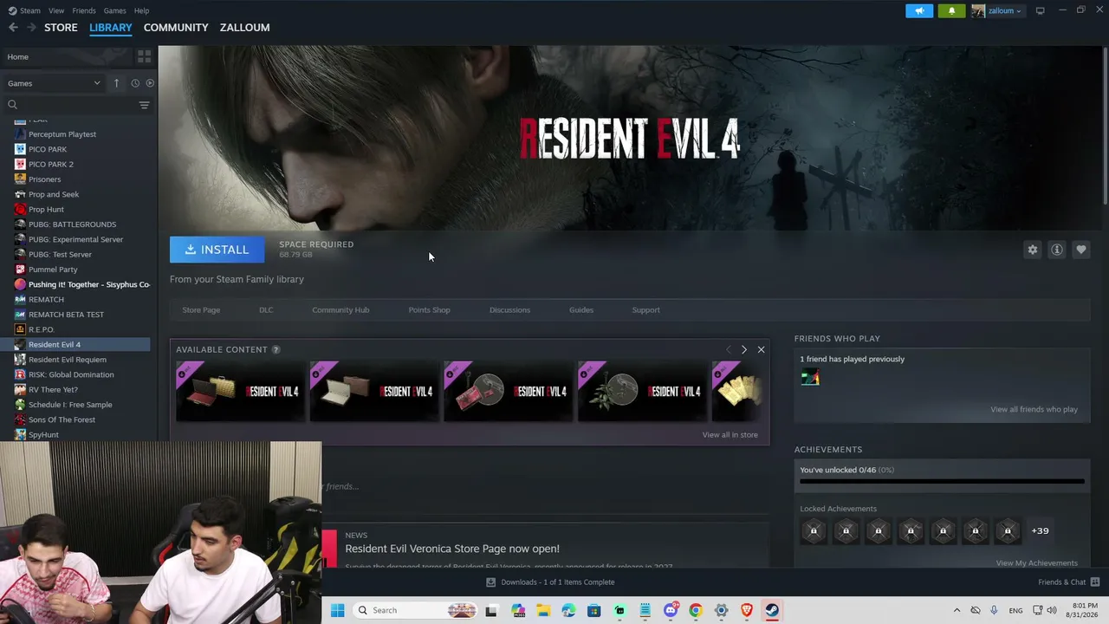This screenshot has width=1109, height=624.
Task: Go to the ZALLOUM profile tab
Action: coord(244,28)
